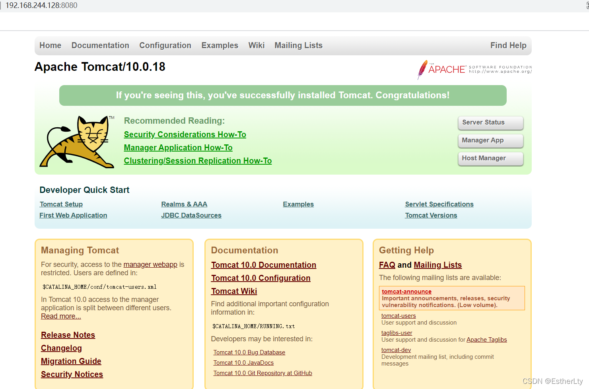Click the Developer Quick Start heading
The image size is (589, 389).
pos(84,190)
